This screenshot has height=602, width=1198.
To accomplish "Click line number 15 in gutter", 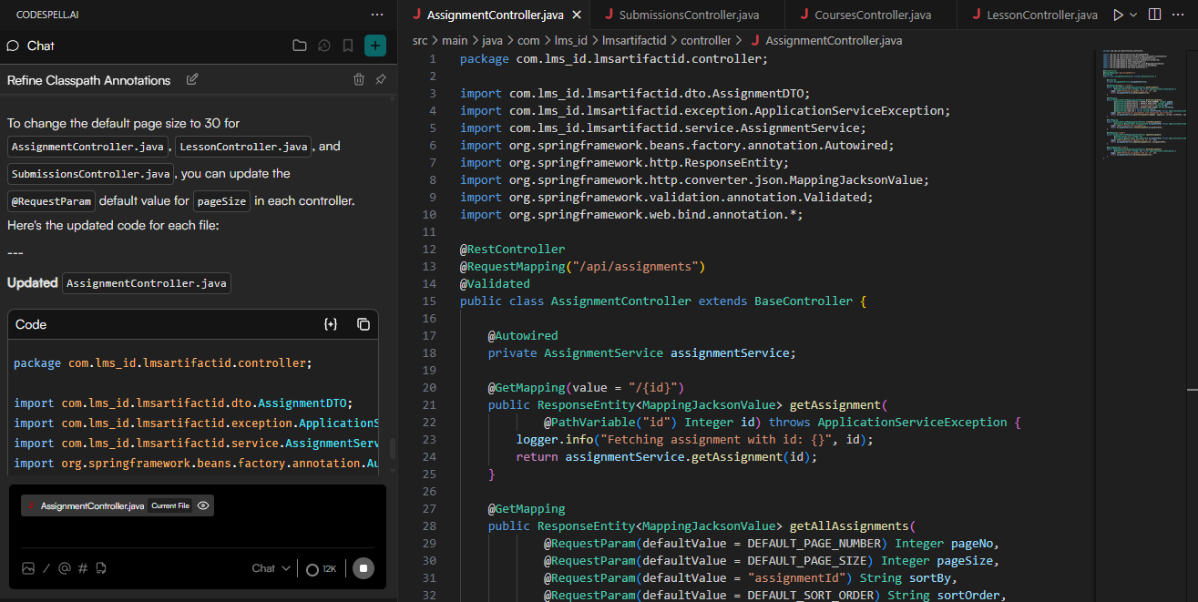I will tap(430, 301).
